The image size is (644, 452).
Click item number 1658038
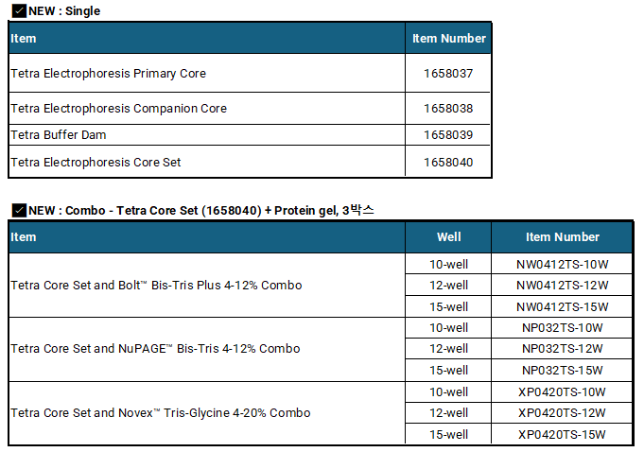coord(448,109)
